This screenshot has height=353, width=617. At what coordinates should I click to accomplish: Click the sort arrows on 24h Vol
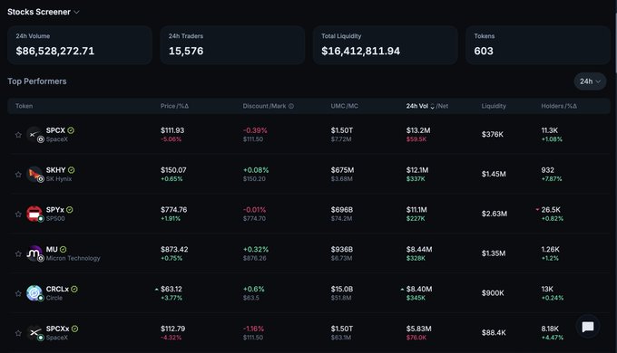click(x=433, y=106)
